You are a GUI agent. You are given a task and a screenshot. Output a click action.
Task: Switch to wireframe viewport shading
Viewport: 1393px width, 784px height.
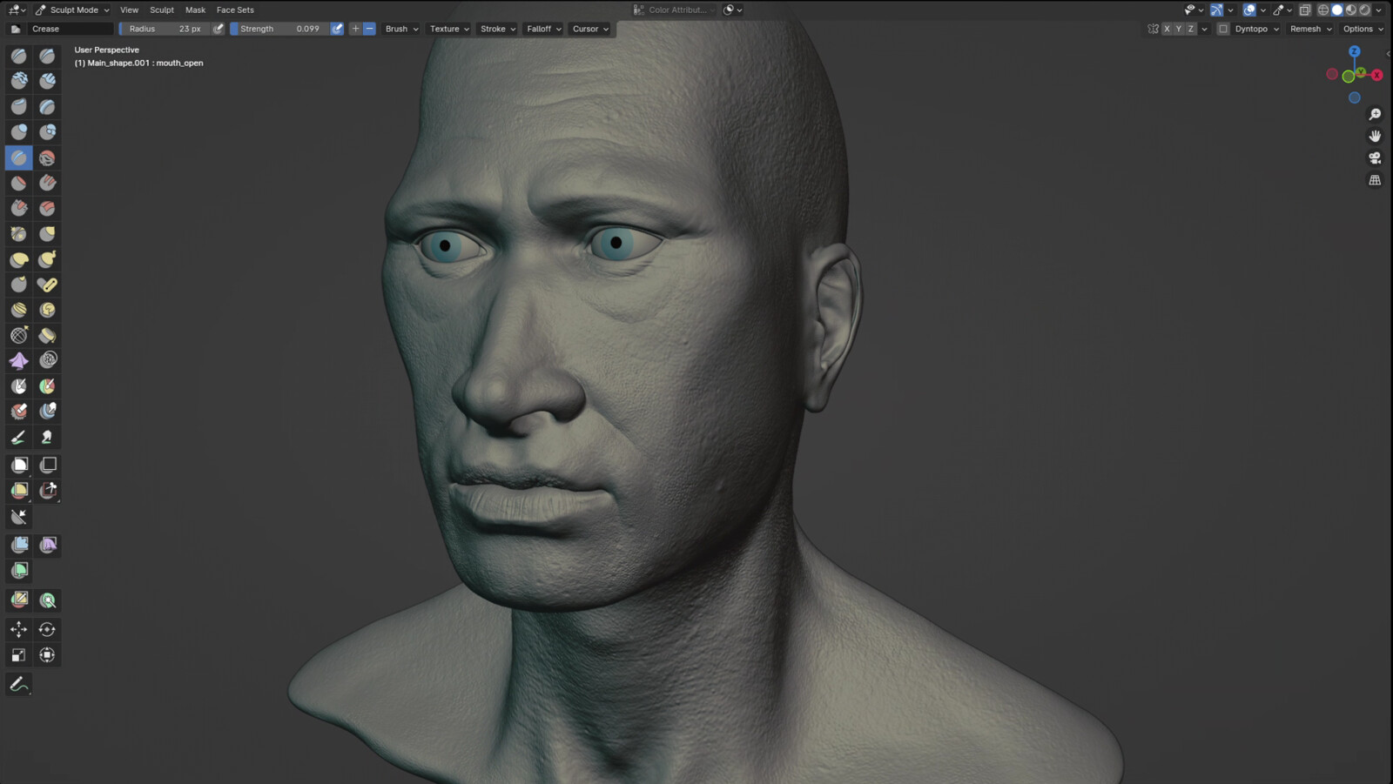click(1323, 10)
